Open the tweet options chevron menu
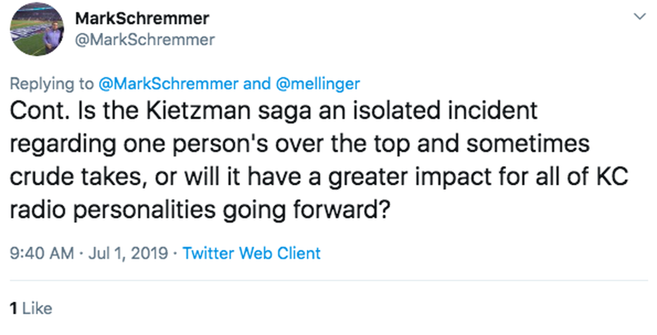Image resolution: width=657 pixels, height=335 pixels. click(639, 17)
